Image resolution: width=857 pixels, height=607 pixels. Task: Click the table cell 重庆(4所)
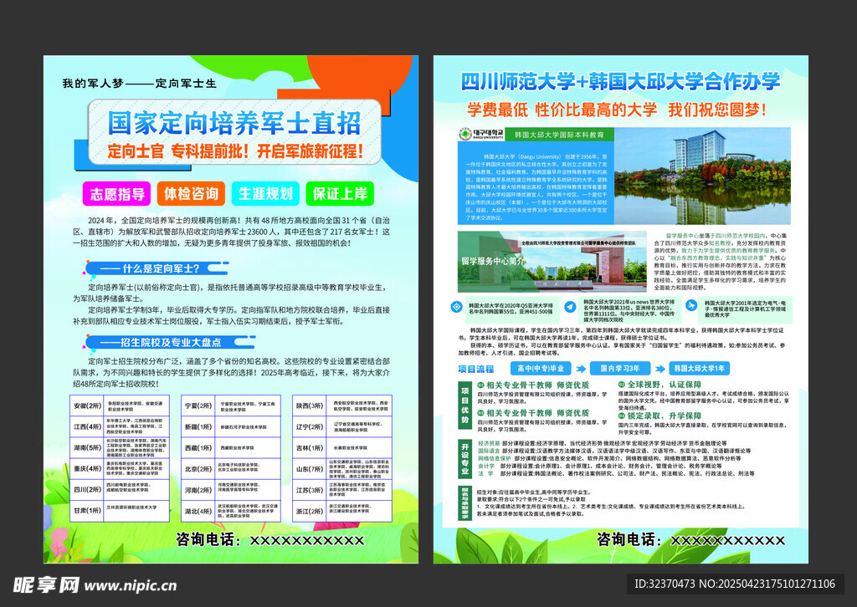(x=87, y=468)
